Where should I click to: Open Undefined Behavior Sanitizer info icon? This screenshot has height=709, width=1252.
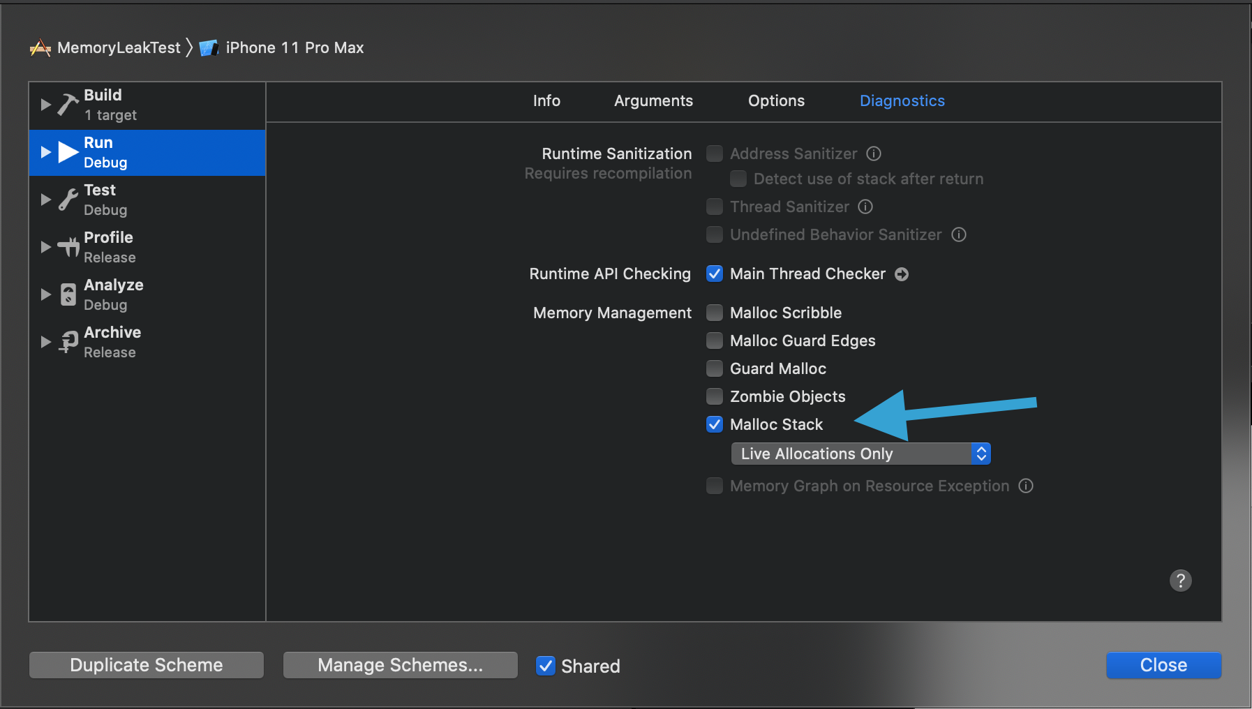959,234
